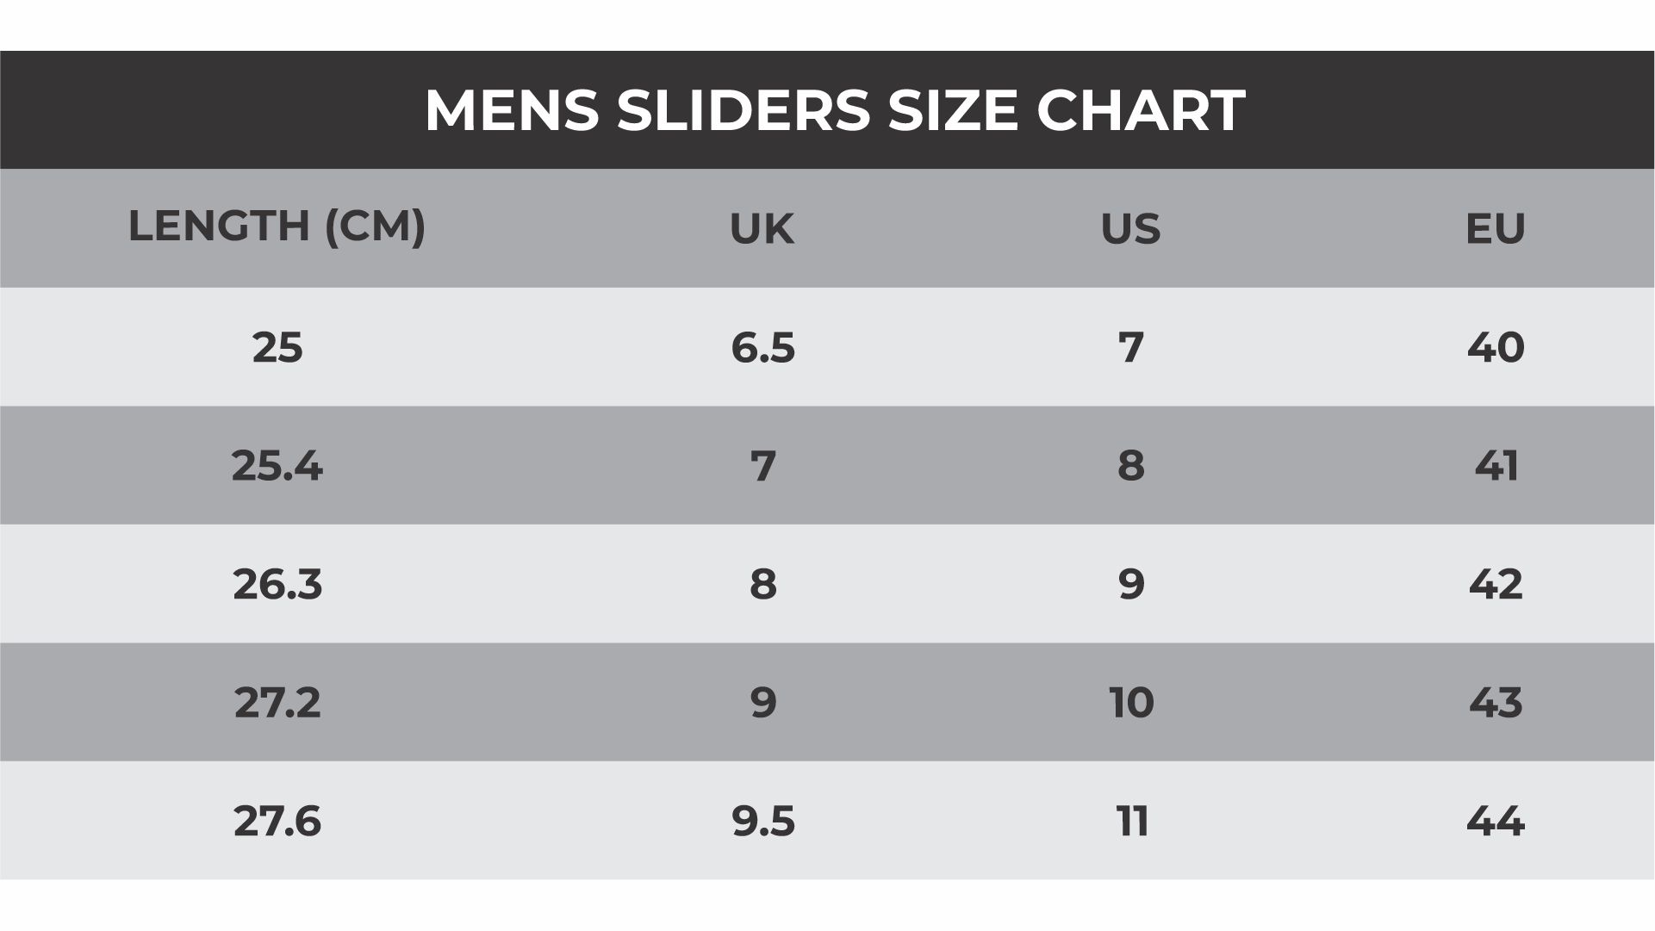Viewport: 1655px width, 931px height.
Task: Select US size 10 cell
Action: (x=1130, y=703)
